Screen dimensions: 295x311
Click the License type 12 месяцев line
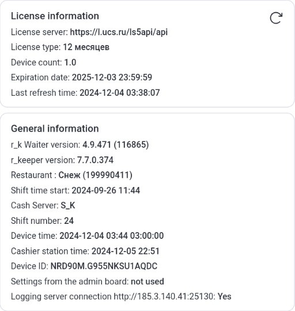[60, 47]
